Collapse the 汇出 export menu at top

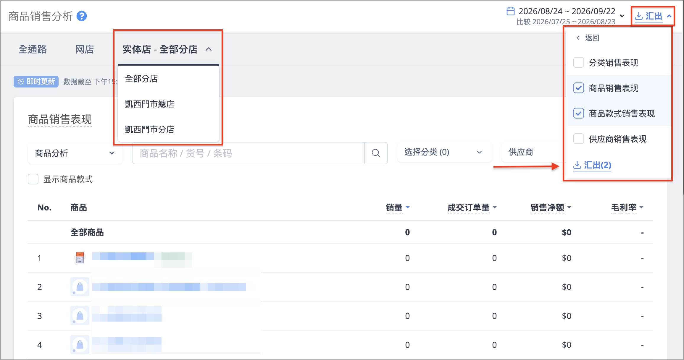[653, 16]
